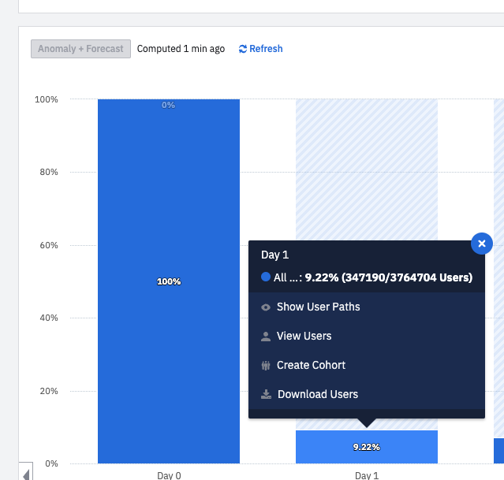
Task: Click the Day 1 axis label
Action: [x=367, y=475]
